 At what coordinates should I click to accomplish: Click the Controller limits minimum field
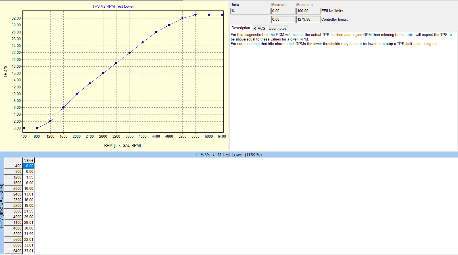point(283,20)
